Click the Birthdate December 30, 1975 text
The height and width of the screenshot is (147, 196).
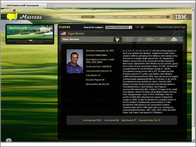click(x=100, y=51)
